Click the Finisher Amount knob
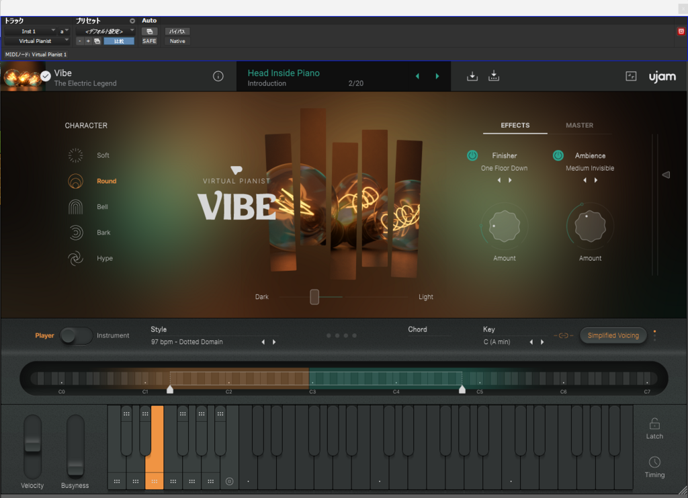This screenshot has width=688, height=498. pyautogui.click(x=504, y=226)
